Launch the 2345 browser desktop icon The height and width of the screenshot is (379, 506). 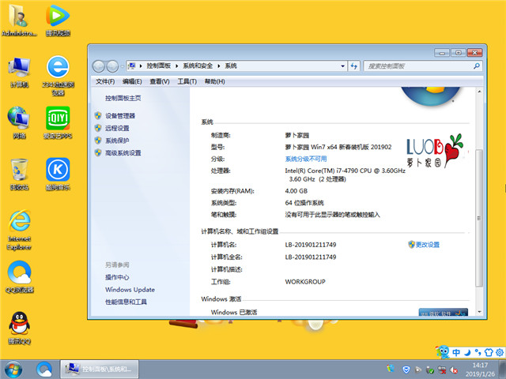coord(58,76)
